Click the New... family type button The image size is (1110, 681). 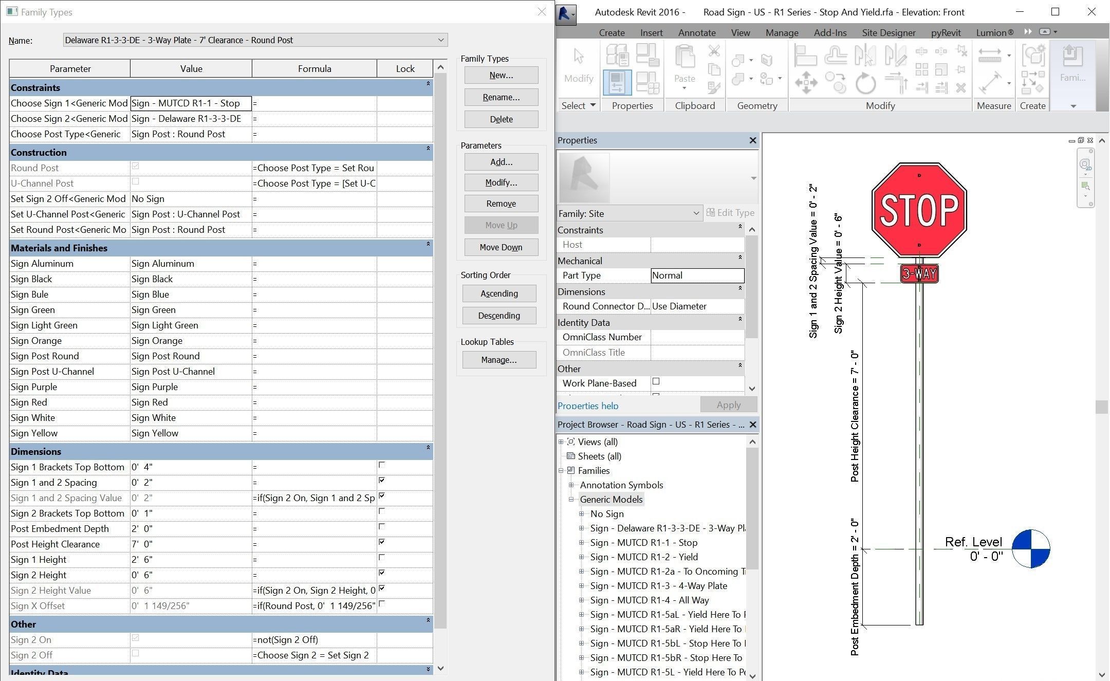[501, 75]
